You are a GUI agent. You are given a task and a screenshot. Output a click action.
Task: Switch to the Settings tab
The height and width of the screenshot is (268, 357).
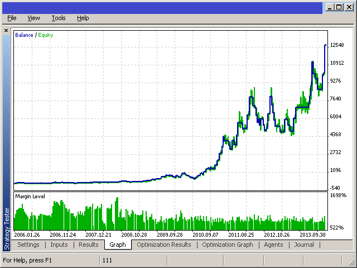(28, 245)
